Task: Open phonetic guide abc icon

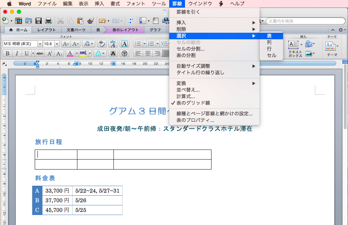Action: 113,44
